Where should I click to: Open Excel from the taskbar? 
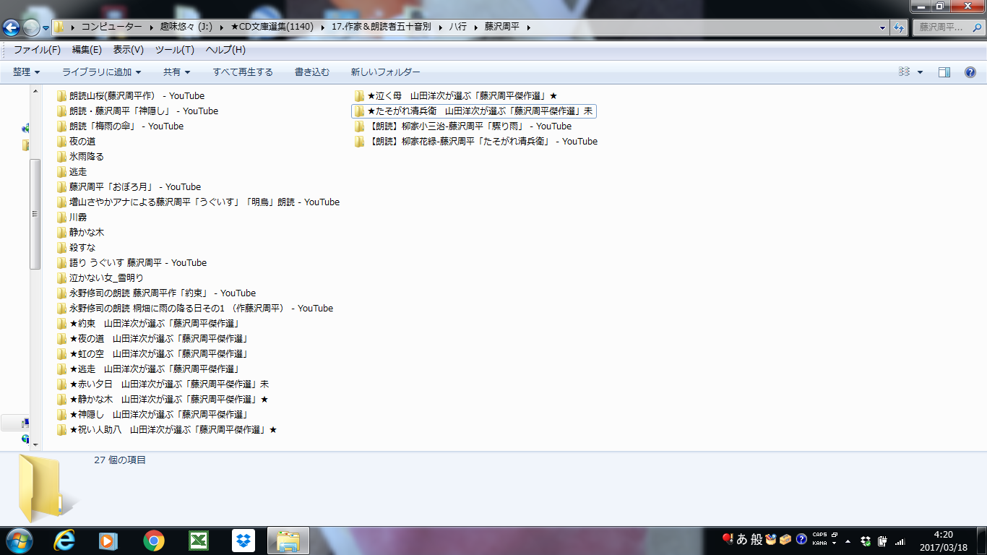198,541
